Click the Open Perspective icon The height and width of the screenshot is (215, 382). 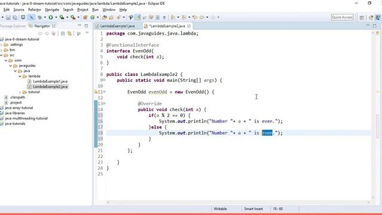click(362, 17)
